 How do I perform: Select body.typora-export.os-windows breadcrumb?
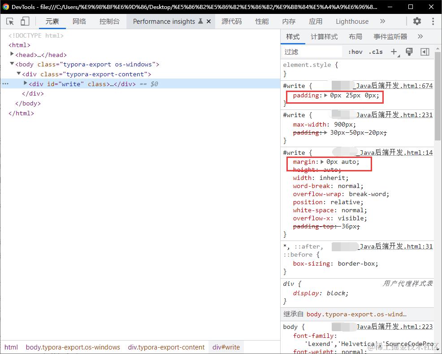[x=73, y=347]
